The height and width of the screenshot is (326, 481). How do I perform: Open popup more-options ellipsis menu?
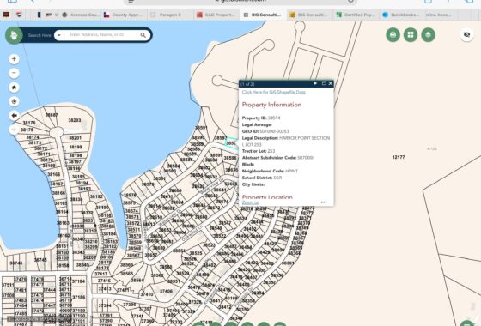coord(324,202)
